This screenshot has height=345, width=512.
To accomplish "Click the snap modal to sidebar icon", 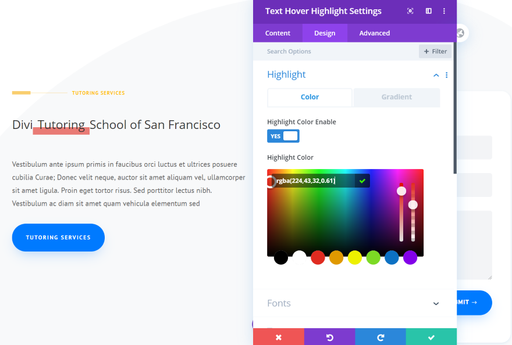I will 429,11.
